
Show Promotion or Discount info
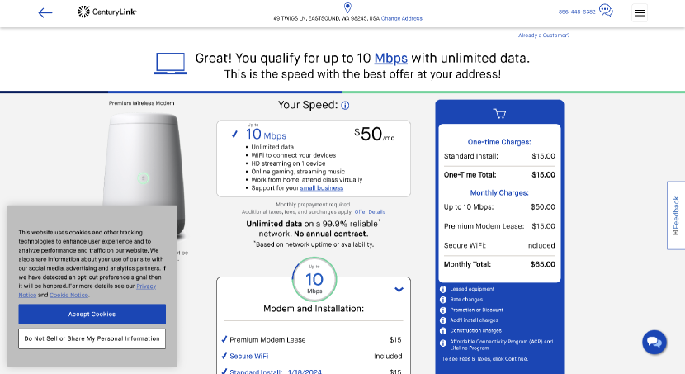pyautogui.click(x=443, y=310)
